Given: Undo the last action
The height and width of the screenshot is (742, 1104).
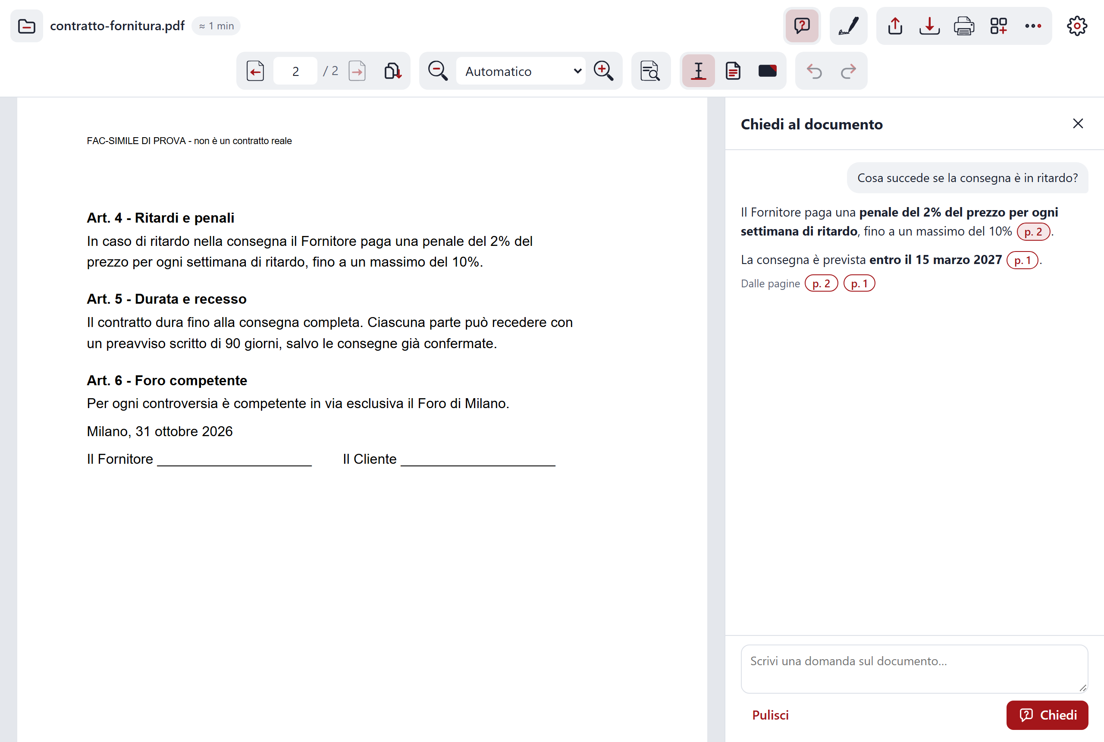Looking at the screenshot, I should click(814, 71).
